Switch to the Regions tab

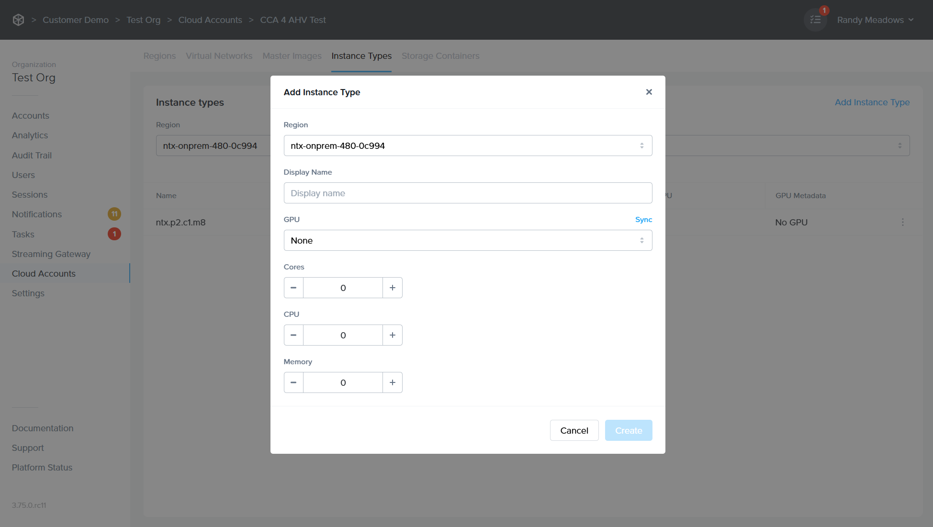pyautogui.click(x=159, y=56)
